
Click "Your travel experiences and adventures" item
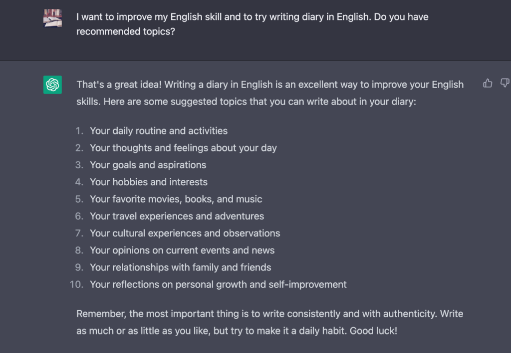point(177,216)
